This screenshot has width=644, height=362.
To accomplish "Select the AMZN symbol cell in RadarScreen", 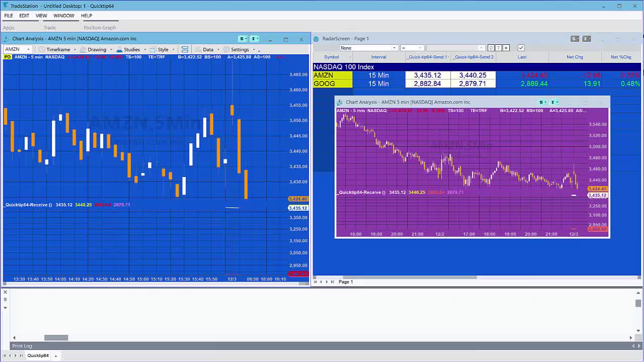I will [x=332, y=75].
